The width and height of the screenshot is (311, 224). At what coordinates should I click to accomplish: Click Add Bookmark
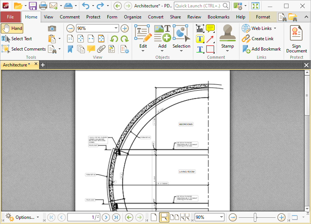262,49
